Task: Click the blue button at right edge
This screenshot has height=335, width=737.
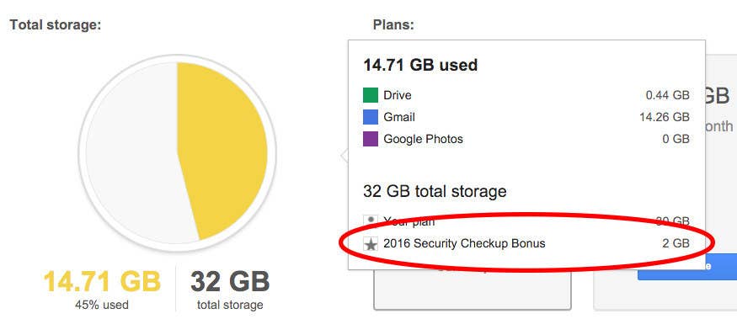Action: tap(687, 267)
